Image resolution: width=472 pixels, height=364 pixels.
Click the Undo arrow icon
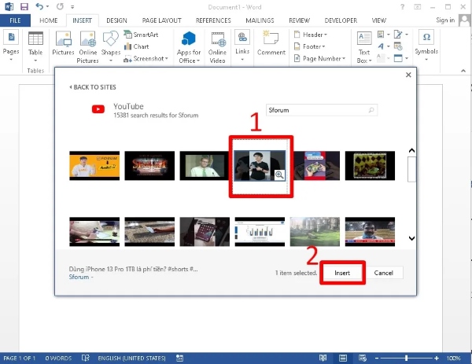point(39,6)
